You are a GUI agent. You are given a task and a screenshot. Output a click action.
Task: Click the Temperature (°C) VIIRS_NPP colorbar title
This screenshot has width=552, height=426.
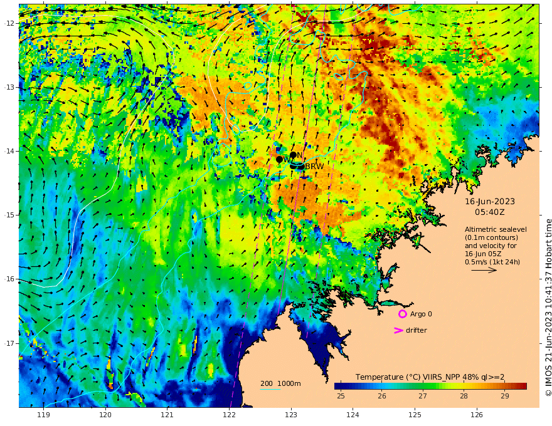pos(430,377)
